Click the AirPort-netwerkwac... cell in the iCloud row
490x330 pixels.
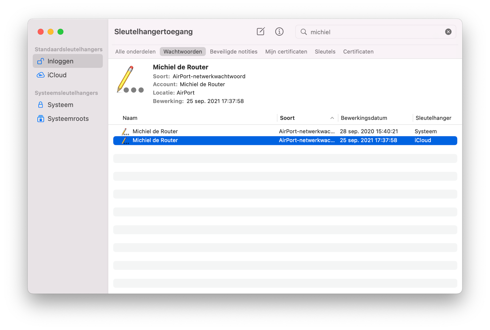pyautogui.click(x=307, y=140)
